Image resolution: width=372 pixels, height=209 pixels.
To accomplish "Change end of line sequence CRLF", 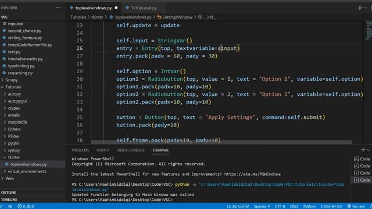I will [x=294, y=207].
